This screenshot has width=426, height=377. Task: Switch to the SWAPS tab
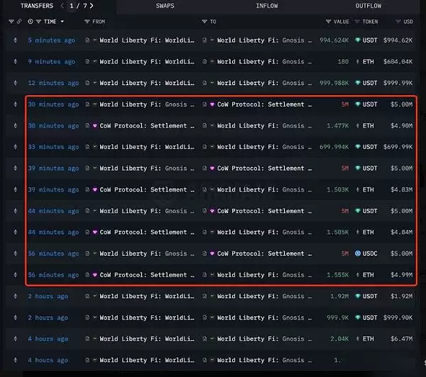(x=165, y=6)
